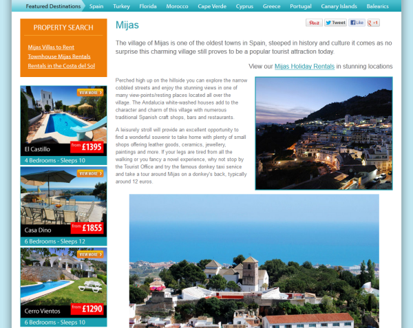Click the Cerro Vientos property name
The image size is (413, 328).
pyautogui.click(x=43, y=311)
